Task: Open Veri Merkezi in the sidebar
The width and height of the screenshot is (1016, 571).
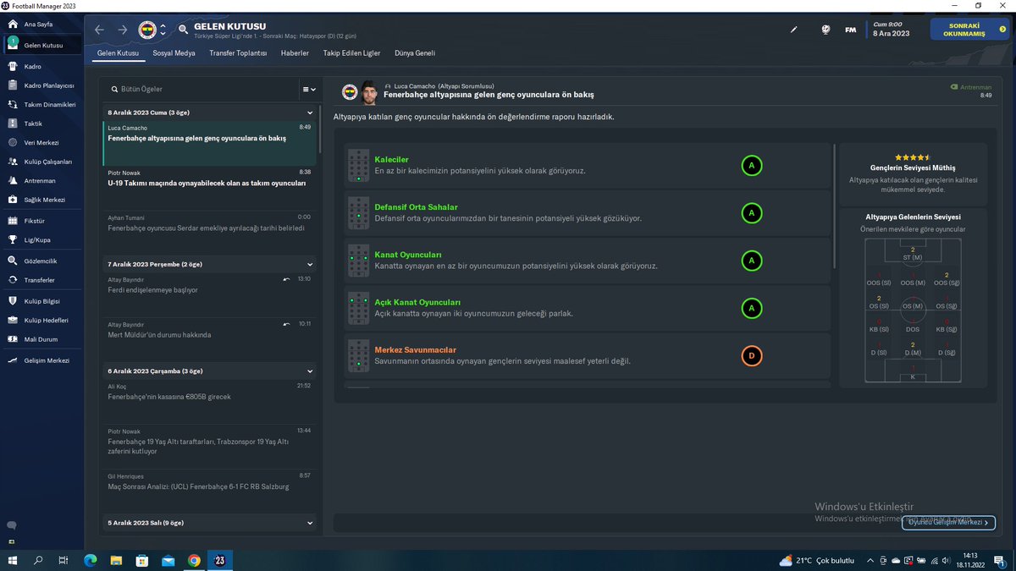Action: click(41, 143)
